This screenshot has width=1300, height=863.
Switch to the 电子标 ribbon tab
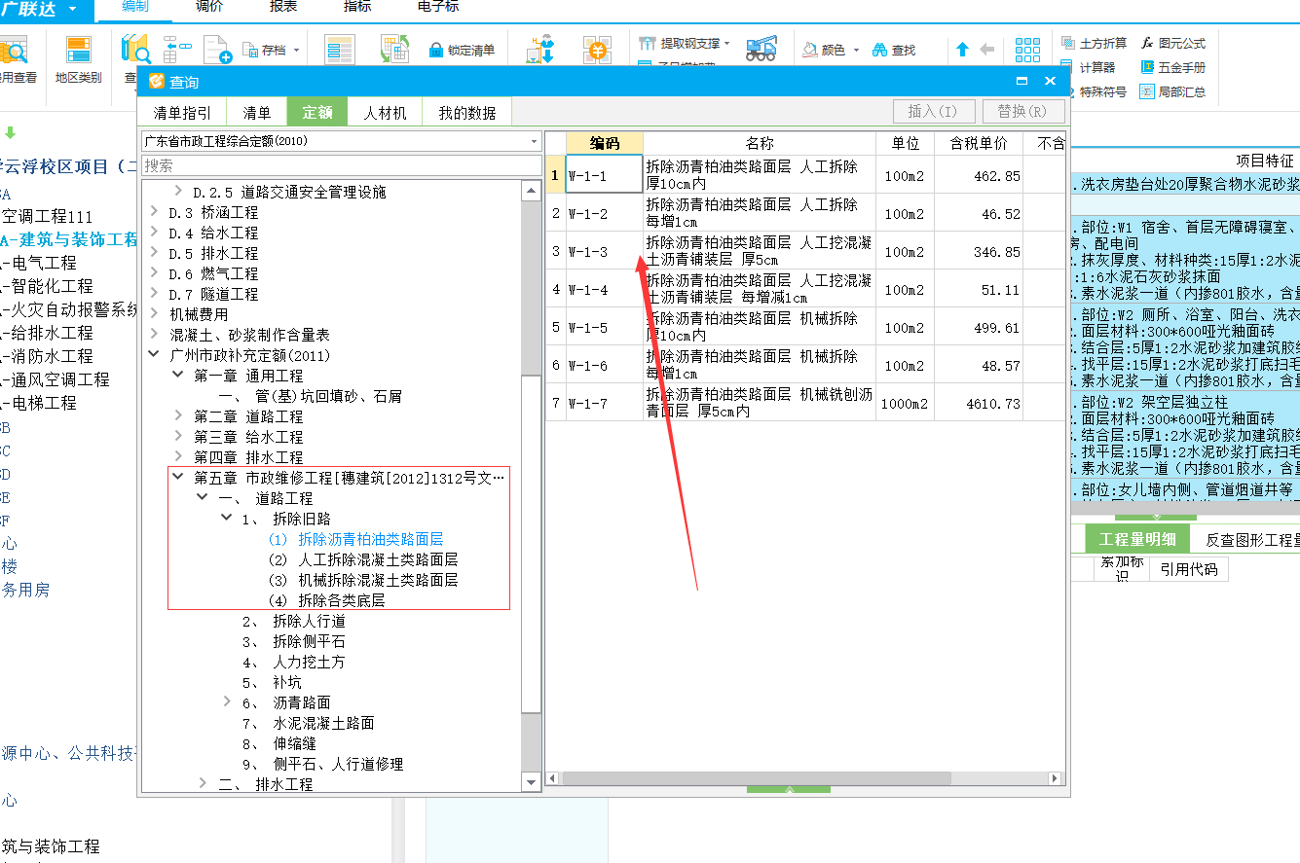click(x=437, y=7)
